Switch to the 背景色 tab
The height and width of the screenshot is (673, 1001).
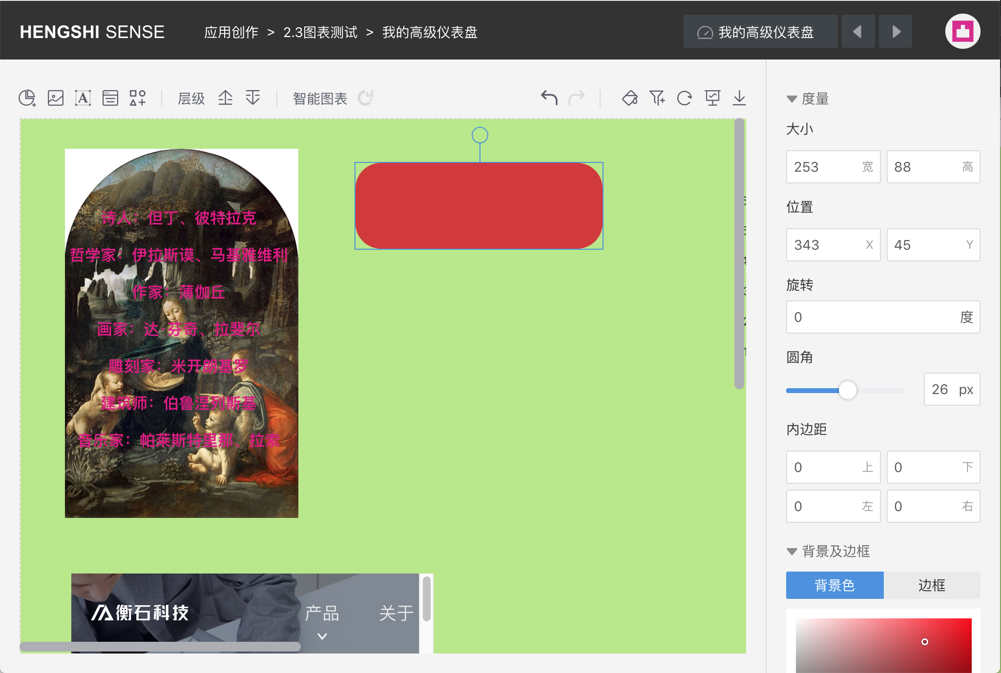click(x=834, y=585)
